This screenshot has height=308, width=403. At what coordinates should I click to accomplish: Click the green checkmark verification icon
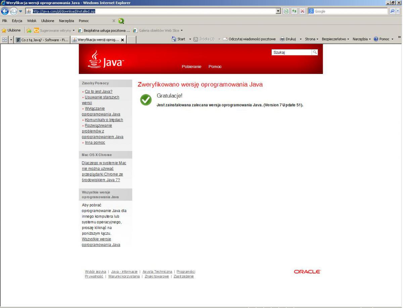[x=146, y=100]
